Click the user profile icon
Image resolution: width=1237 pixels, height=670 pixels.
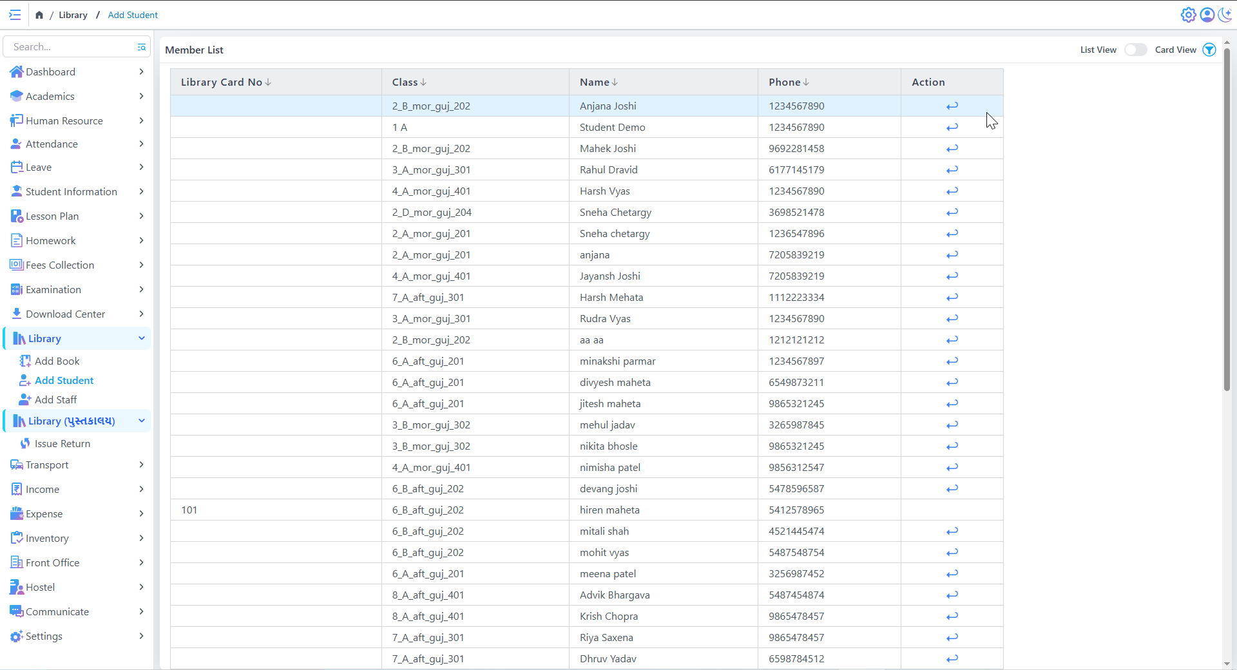pos(1207,15)
